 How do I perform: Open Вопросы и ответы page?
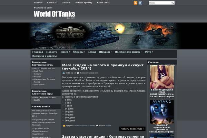tap(45, 56)
